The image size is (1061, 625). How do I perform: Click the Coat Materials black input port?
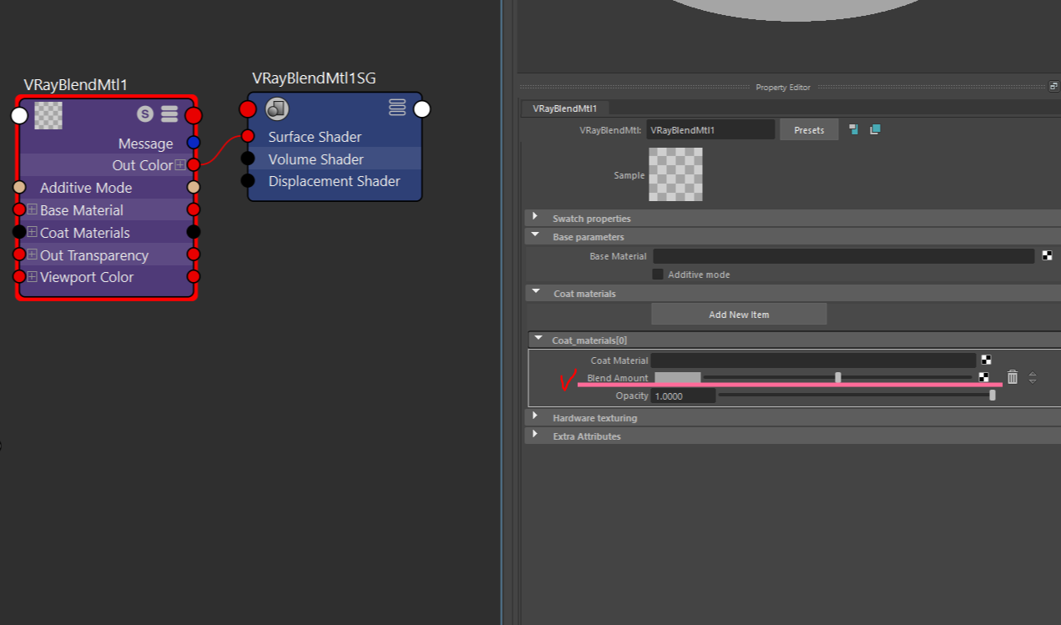(19, 232)
